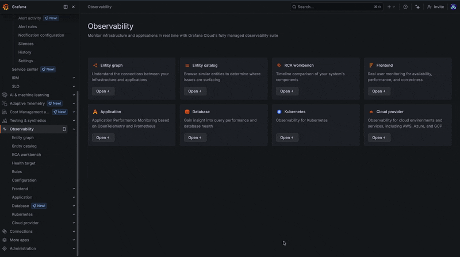Open the AI assistant sparkle icon
460x257 pixels.
click(417, 7)
